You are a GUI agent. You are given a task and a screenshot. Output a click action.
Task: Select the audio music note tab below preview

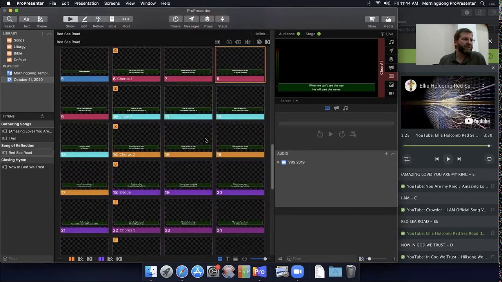point(345,108)
